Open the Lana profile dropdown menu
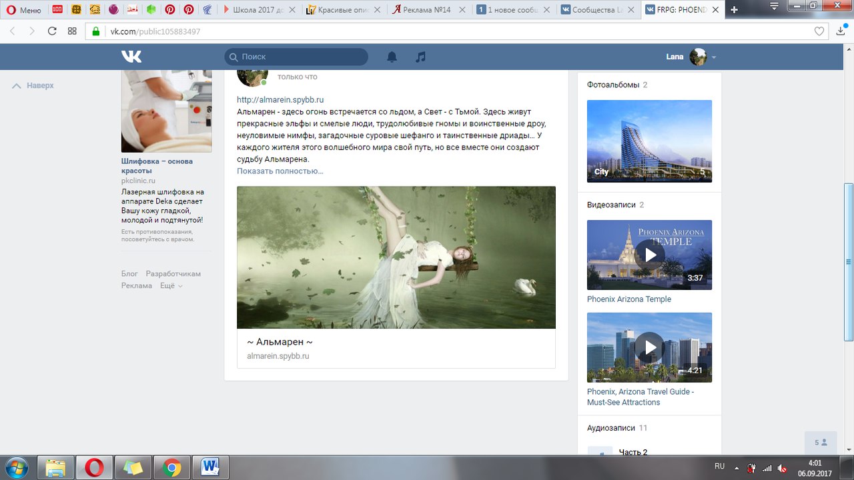 (691, 57)
